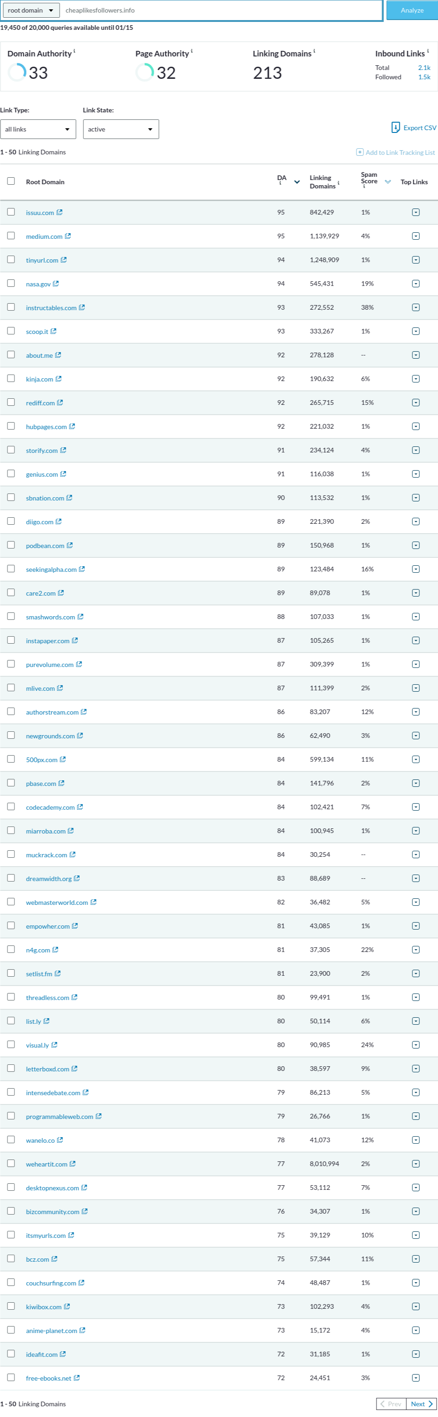
Task: Open the root domain scope dropdown
Action: [31, 10]
